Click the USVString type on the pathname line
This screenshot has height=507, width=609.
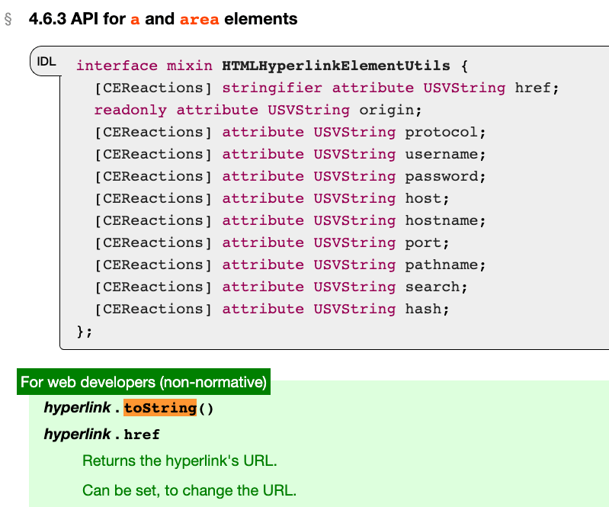point(354,265)
